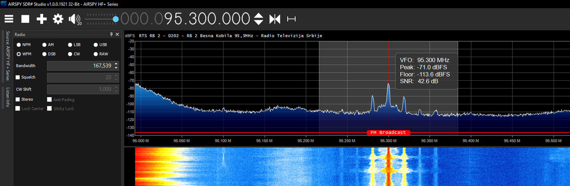Toggle center tuning style icon
Image resolution: width=570 pixels, height=186 pixels.
275,19
